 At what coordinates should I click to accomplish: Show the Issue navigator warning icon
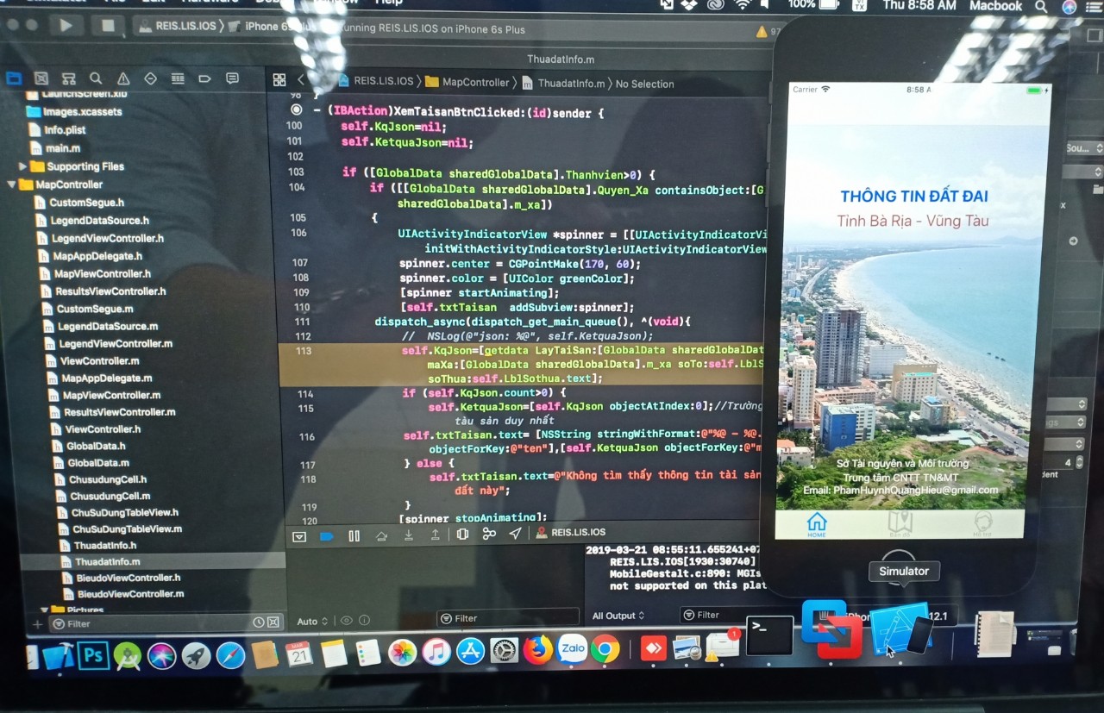[x=123, y=78]
